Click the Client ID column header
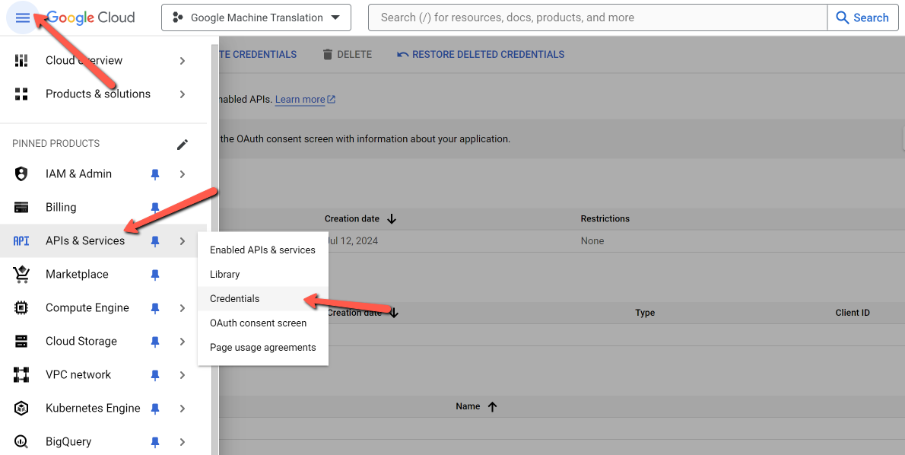905x455 pixels. coord(853,313)
